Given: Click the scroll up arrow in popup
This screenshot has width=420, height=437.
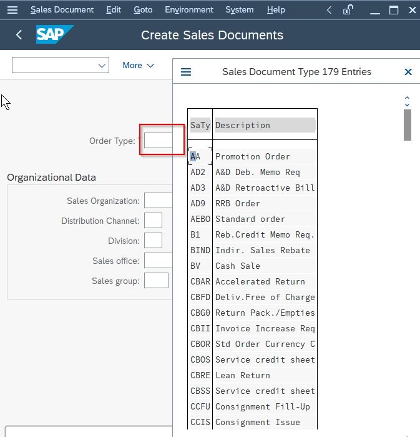Looking at the screenshot, I should 407,98.
